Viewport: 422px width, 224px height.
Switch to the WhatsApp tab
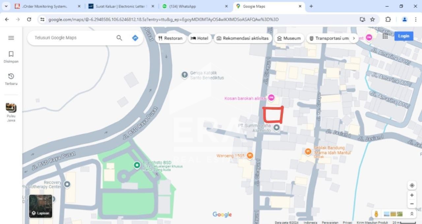195,6
